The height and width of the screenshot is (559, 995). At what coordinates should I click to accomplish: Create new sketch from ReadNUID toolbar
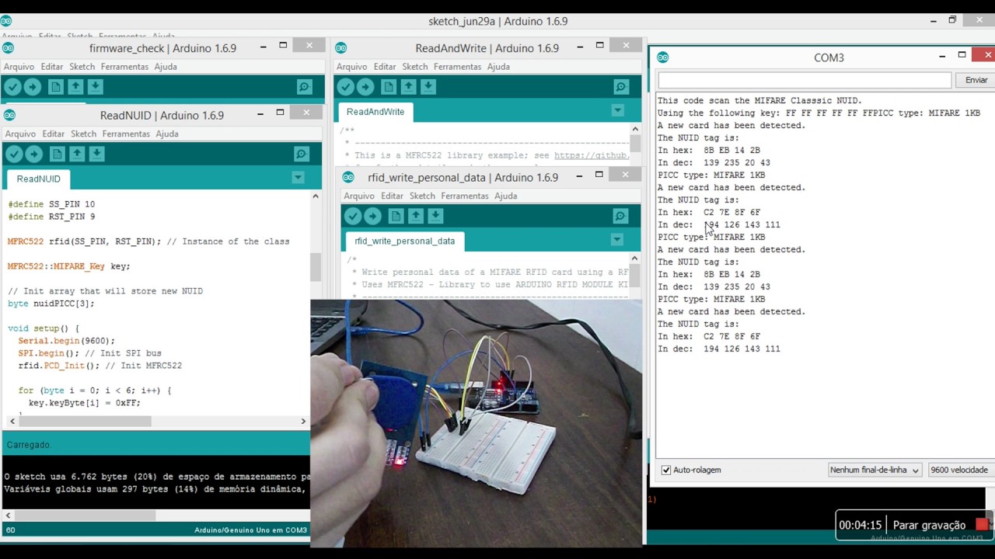(57, 154)
